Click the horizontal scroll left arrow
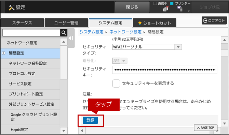 (x=82, y=131)
